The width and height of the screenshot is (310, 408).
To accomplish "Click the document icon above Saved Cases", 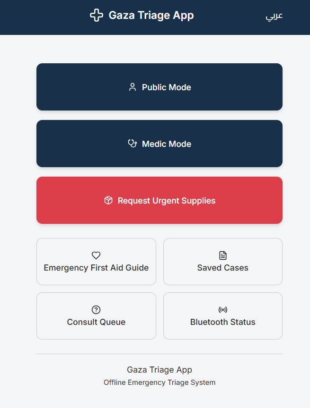I will (223, 255).
